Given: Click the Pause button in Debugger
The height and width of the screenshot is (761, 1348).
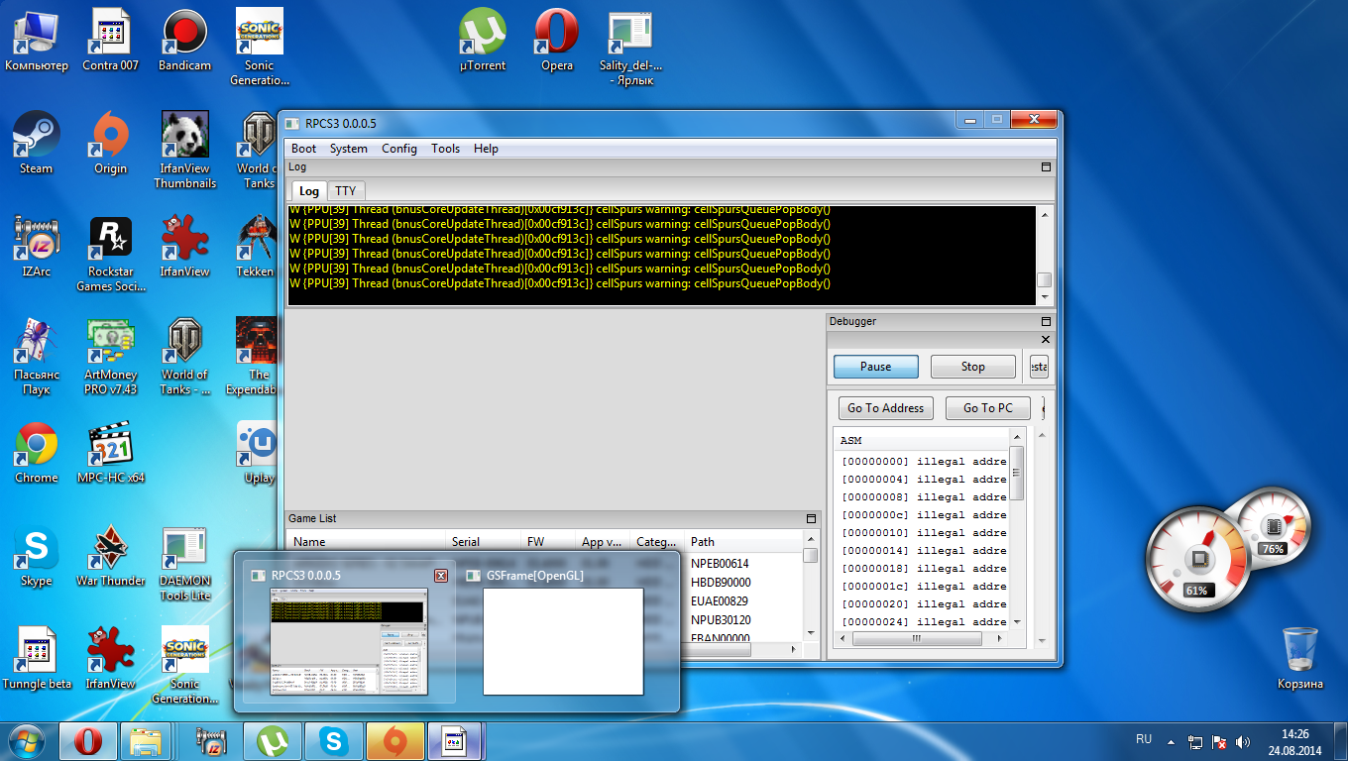Looking at the screenshot, I should pos(875,367).
